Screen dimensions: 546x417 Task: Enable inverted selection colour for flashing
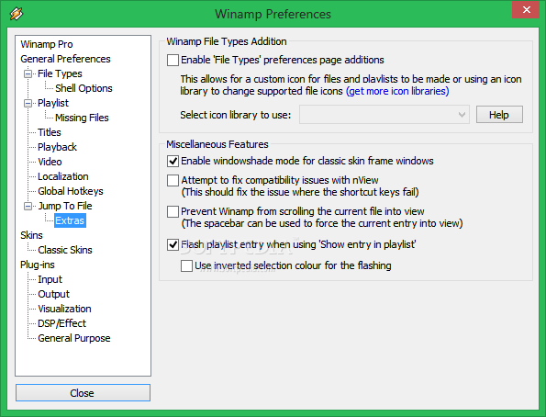coord(186,265)
